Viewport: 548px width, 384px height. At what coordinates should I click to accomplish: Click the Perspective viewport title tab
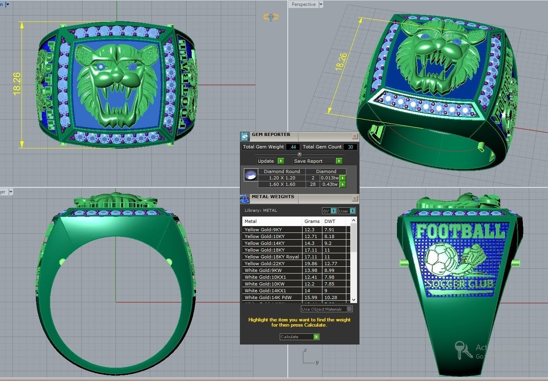304,4
